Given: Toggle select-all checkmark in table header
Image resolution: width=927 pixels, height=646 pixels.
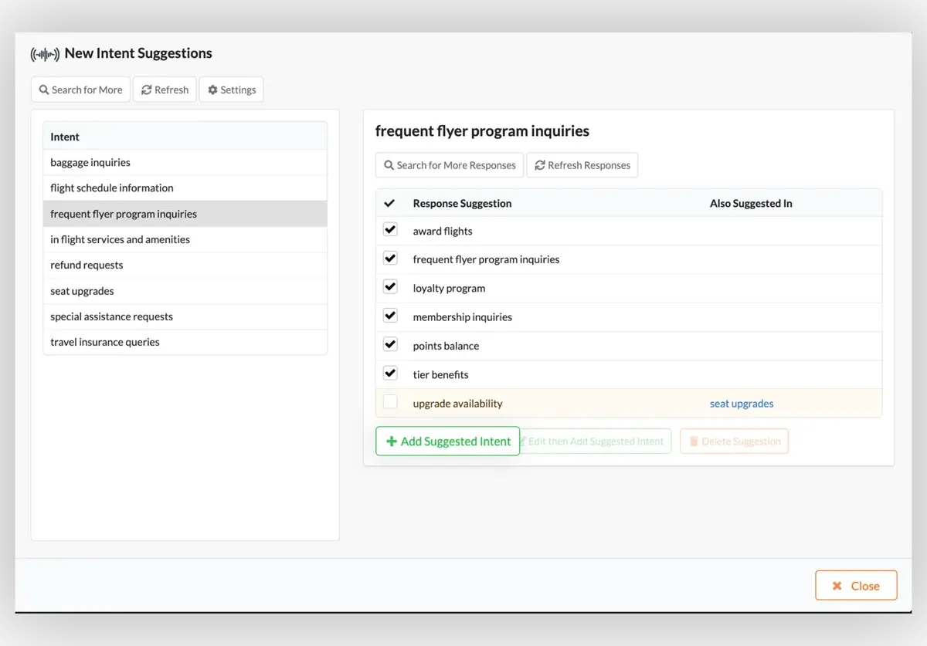Looking at the screenshot, I should 389,203.
